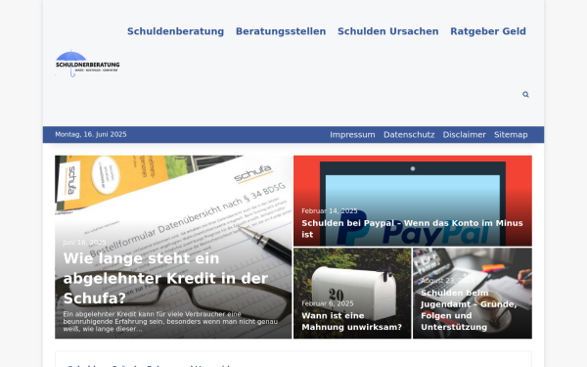
Task: Click the Schuldnerberatung umbrella logo
Action: (x=87, y=64)
